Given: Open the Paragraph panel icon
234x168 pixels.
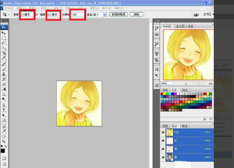Looking at the screenshot, I should click(x=156, y=76).
